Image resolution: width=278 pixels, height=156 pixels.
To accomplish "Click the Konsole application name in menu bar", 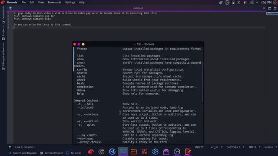I will click(12, 3).
